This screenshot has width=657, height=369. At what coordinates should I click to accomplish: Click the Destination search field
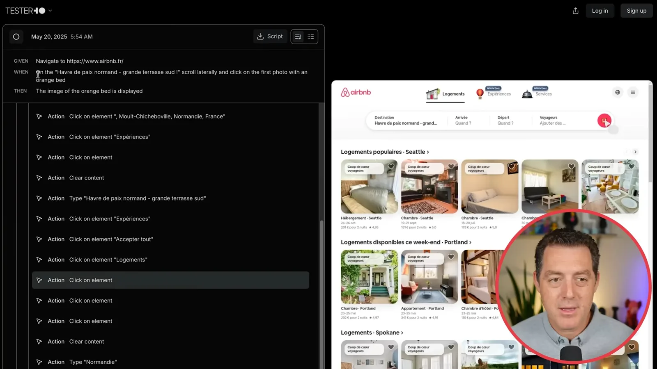pos(407,121)
